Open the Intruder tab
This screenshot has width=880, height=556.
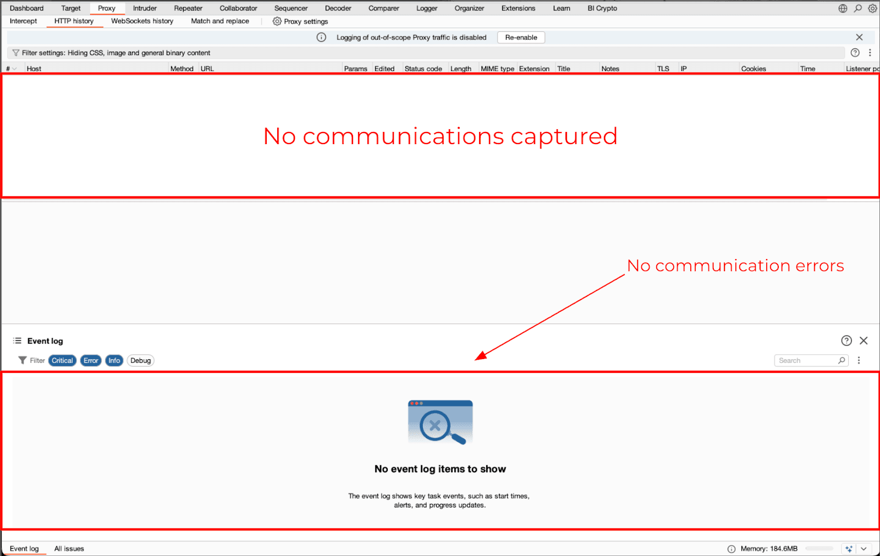[144, 8]
